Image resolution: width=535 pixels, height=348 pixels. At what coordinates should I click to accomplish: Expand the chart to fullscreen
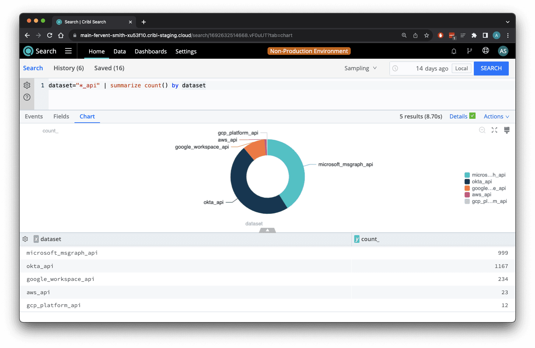point(494,130)
